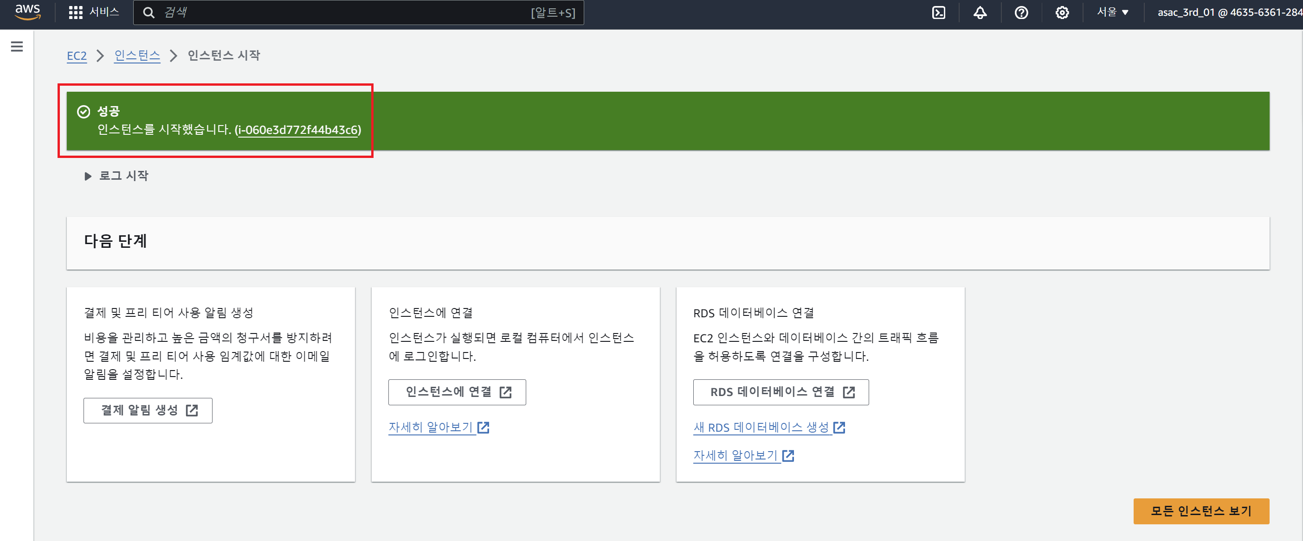1303x541 pixels.
Task: Open the help question mark icon
Action: (x=1021, y=13)
